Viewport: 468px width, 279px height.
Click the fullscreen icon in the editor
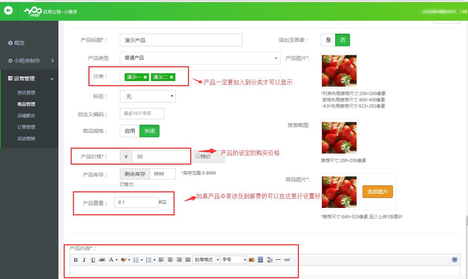pos(455,260)
